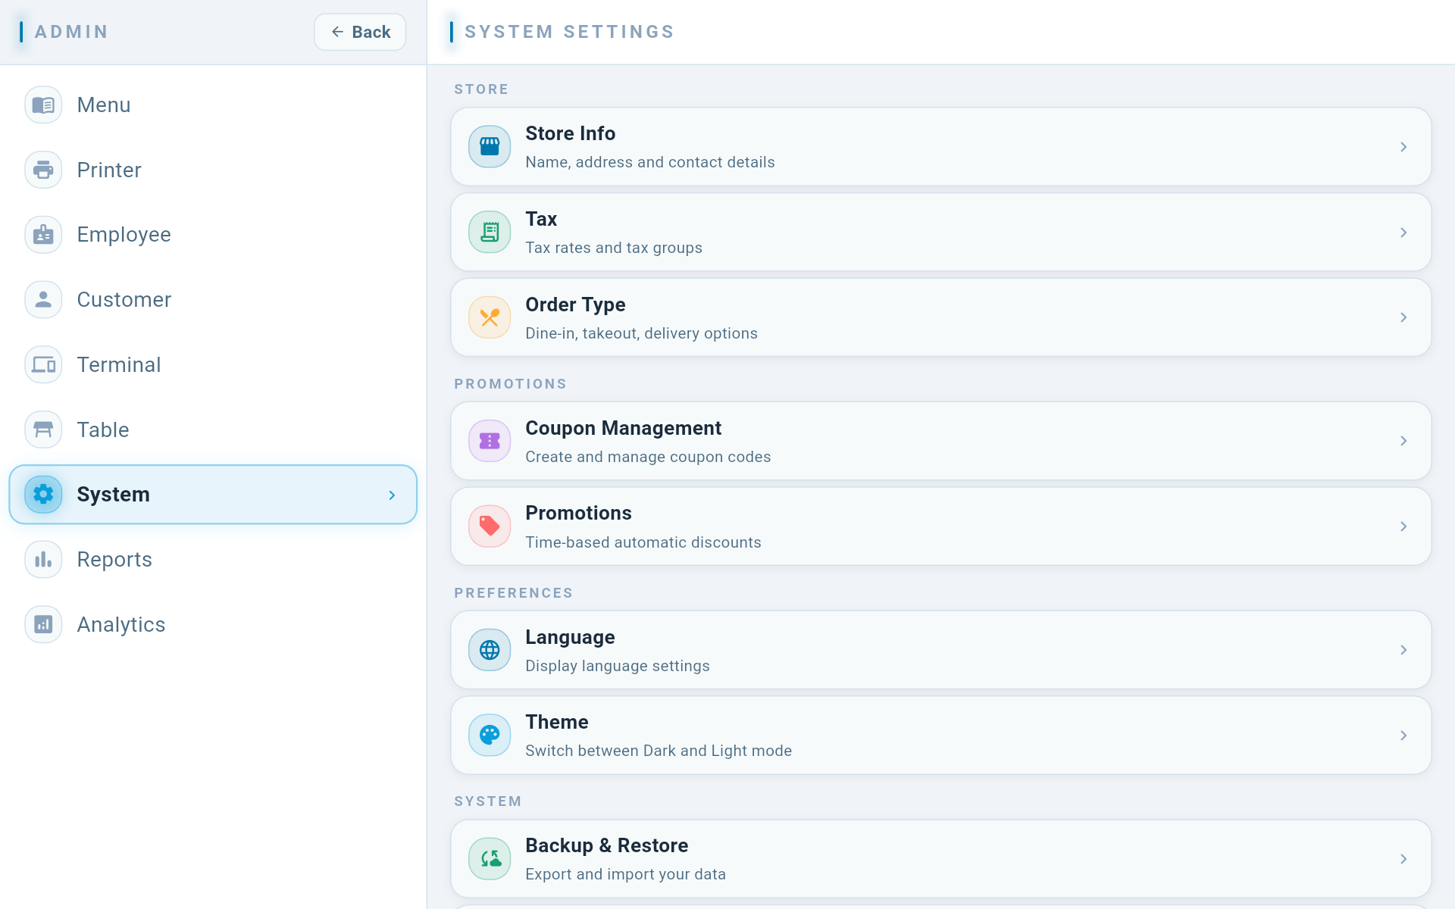This screenshot has height=909, width=1455.
Task: Expand the Backup & Restore row chevron
Action: coord(1403,859)
